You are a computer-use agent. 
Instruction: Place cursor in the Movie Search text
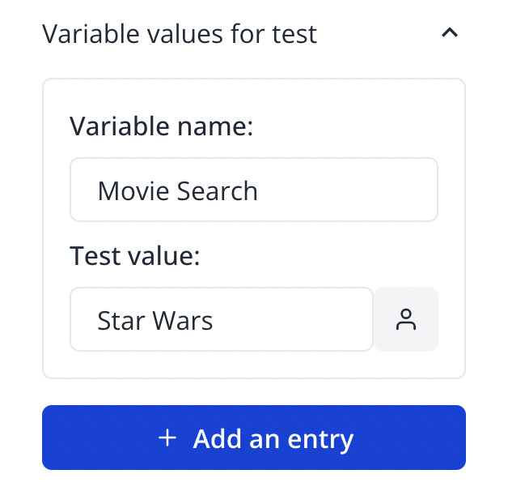click(x=178, y=191)
